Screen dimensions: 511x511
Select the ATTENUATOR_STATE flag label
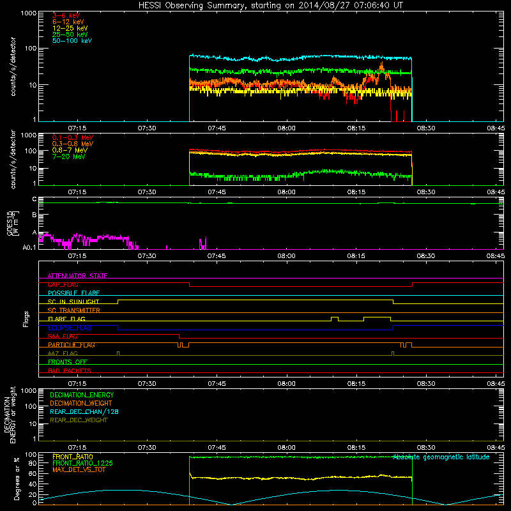pyautogui.click(x=77, y=276)
